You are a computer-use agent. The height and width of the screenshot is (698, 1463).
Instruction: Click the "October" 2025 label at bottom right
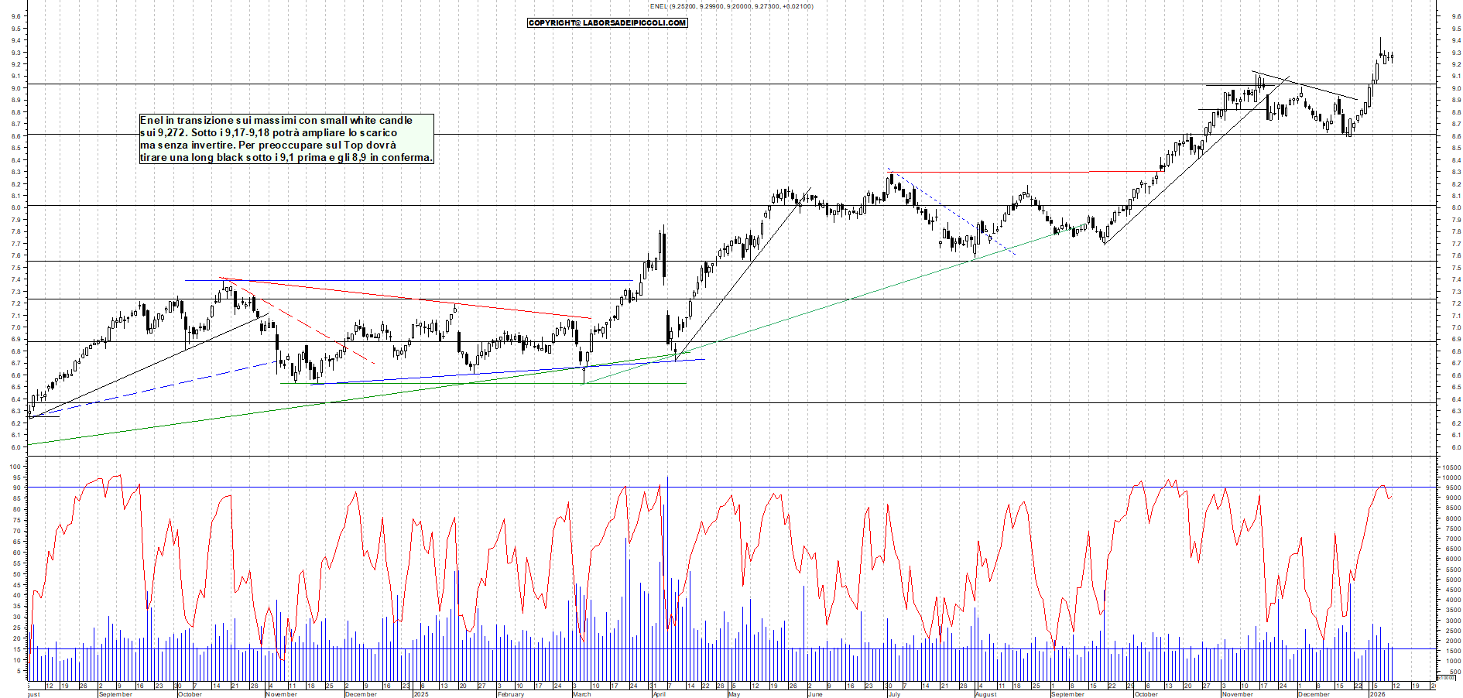coord(1146,694)
